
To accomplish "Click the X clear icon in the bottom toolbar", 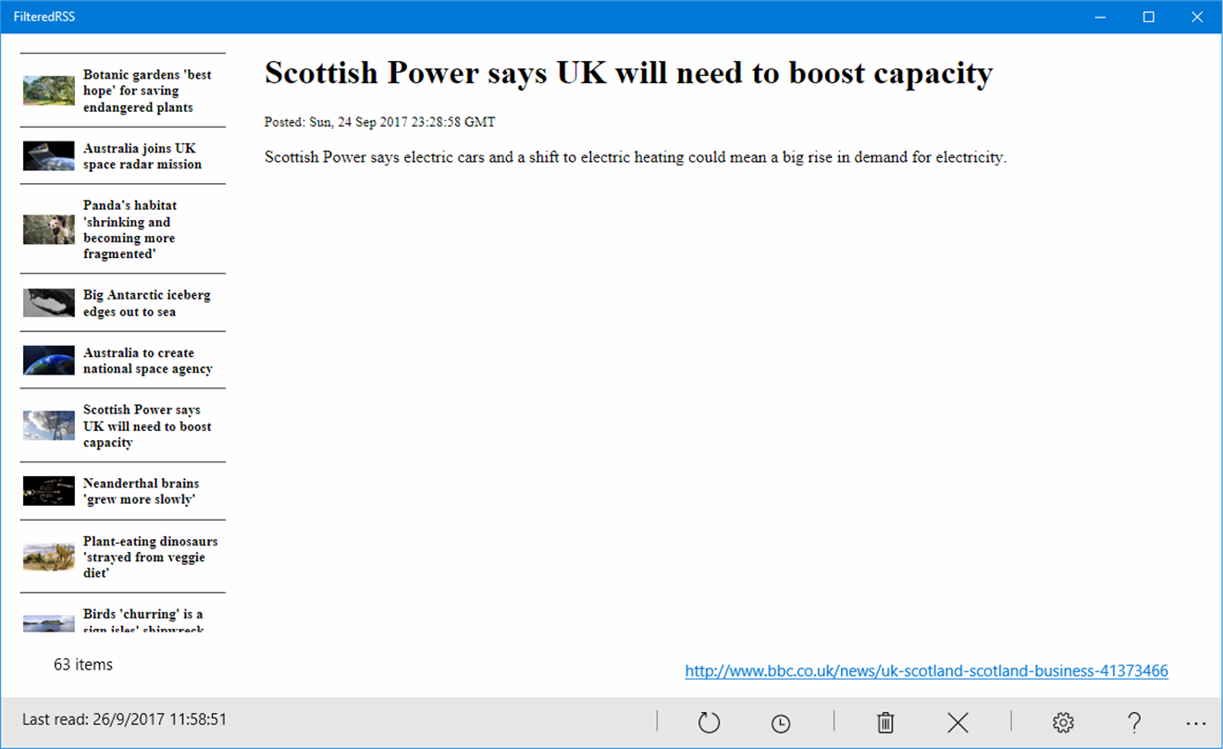I will coord(957,723).
